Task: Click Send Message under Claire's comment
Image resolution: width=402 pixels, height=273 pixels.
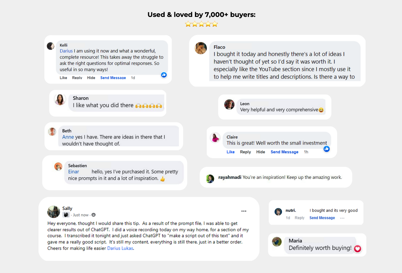Action: (284, 152)
